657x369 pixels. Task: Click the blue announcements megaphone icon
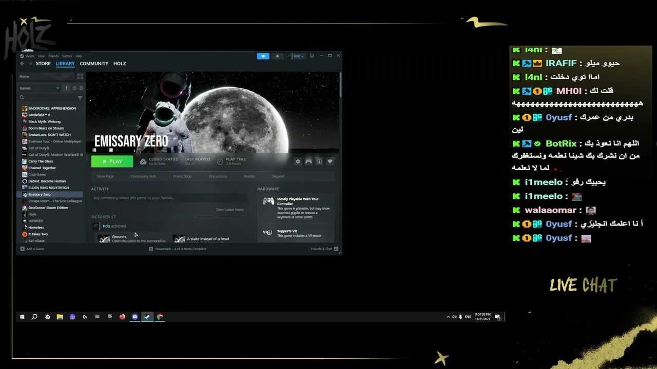263,56
